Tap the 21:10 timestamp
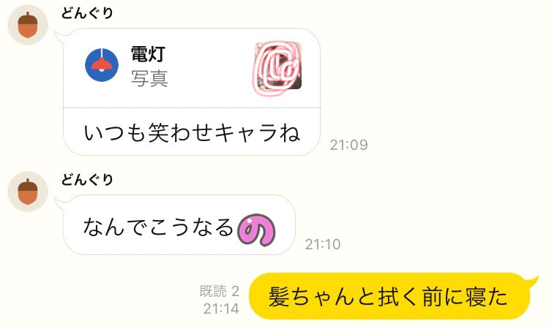Image resolution: width=549 pixels, height=329 pixels. click(x=323, y=244)
